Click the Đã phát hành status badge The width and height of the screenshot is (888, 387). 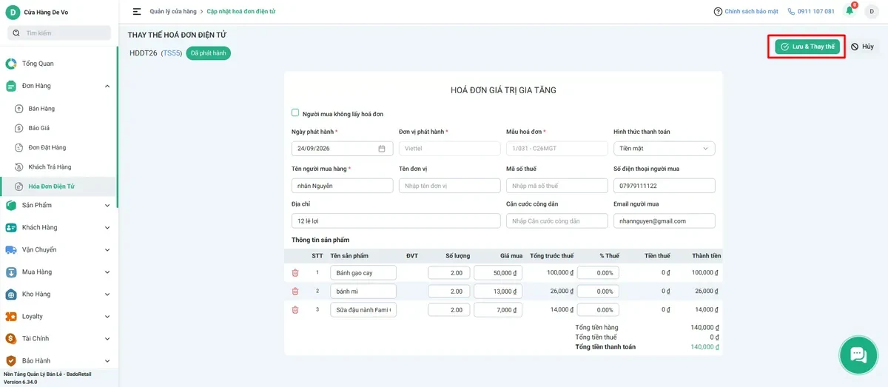point(208,53)
